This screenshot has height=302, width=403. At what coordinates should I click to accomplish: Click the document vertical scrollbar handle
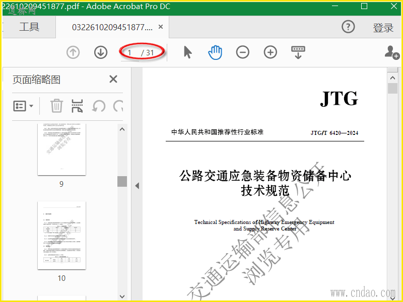392,89
